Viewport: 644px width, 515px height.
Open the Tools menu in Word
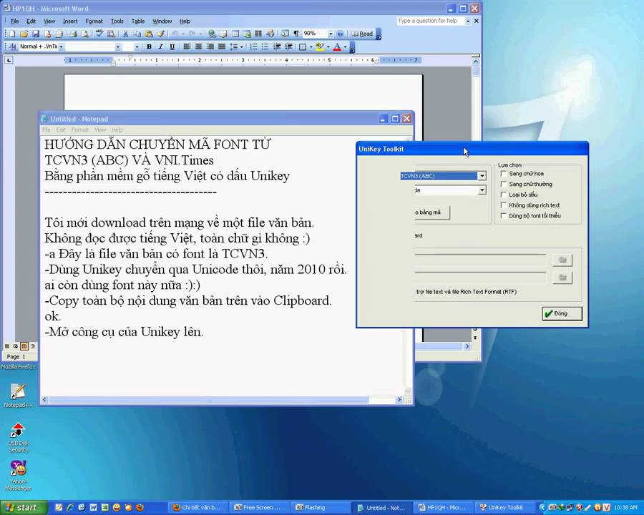pyautogui.click(x=117, y=21)
